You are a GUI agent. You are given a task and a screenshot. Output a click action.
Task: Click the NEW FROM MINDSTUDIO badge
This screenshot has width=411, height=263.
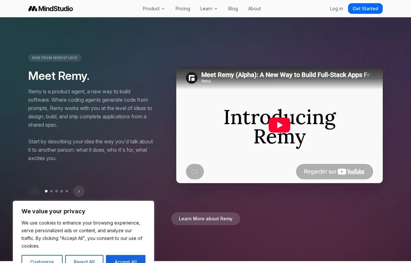(55, 58)
